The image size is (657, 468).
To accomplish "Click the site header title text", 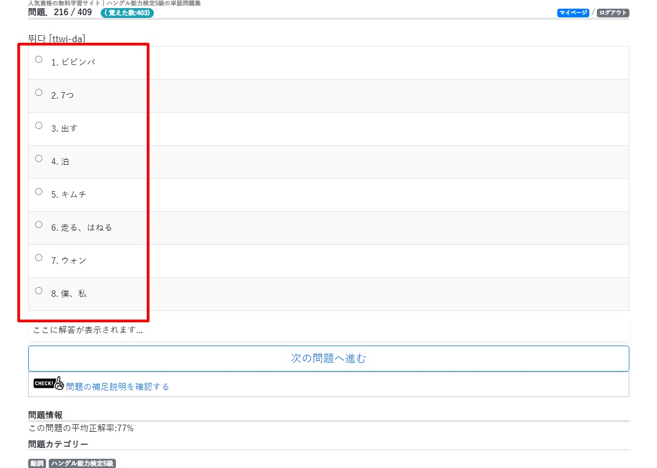I will (x=114, y=3).
